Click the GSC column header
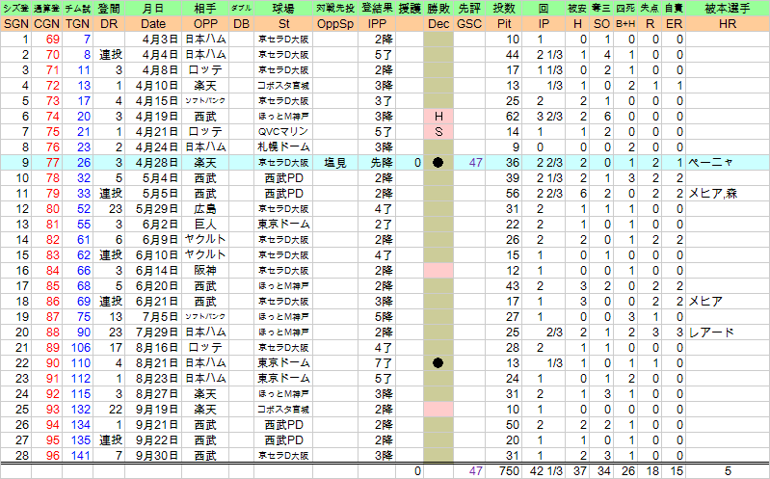The image size is (770, 479). [x=469, y=24]
